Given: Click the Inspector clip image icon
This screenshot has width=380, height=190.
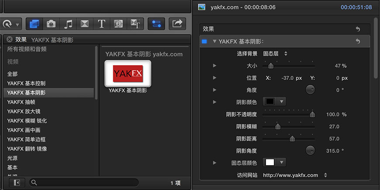Looking at the screenshot, I should (x=202, y=7).
